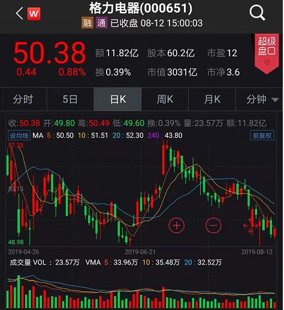The height and width of the screenshot is (310, 284).
Task: Switch to the 月K tab
Action: point(212,99)
